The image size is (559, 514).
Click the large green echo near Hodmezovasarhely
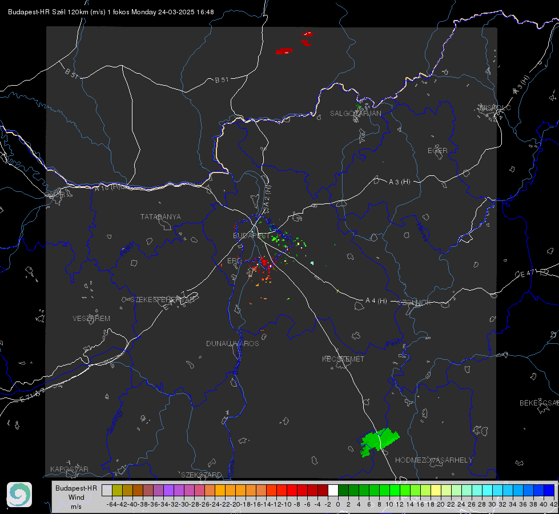coord(379,441)
